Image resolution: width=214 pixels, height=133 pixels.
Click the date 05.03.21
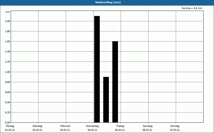[120, 130]
